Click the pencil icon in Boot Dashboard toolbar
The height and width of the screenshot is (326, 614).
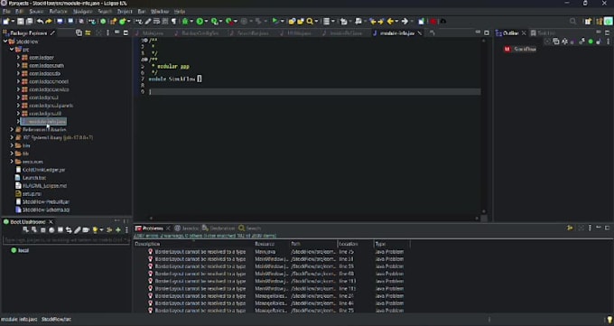coord(77,230)
